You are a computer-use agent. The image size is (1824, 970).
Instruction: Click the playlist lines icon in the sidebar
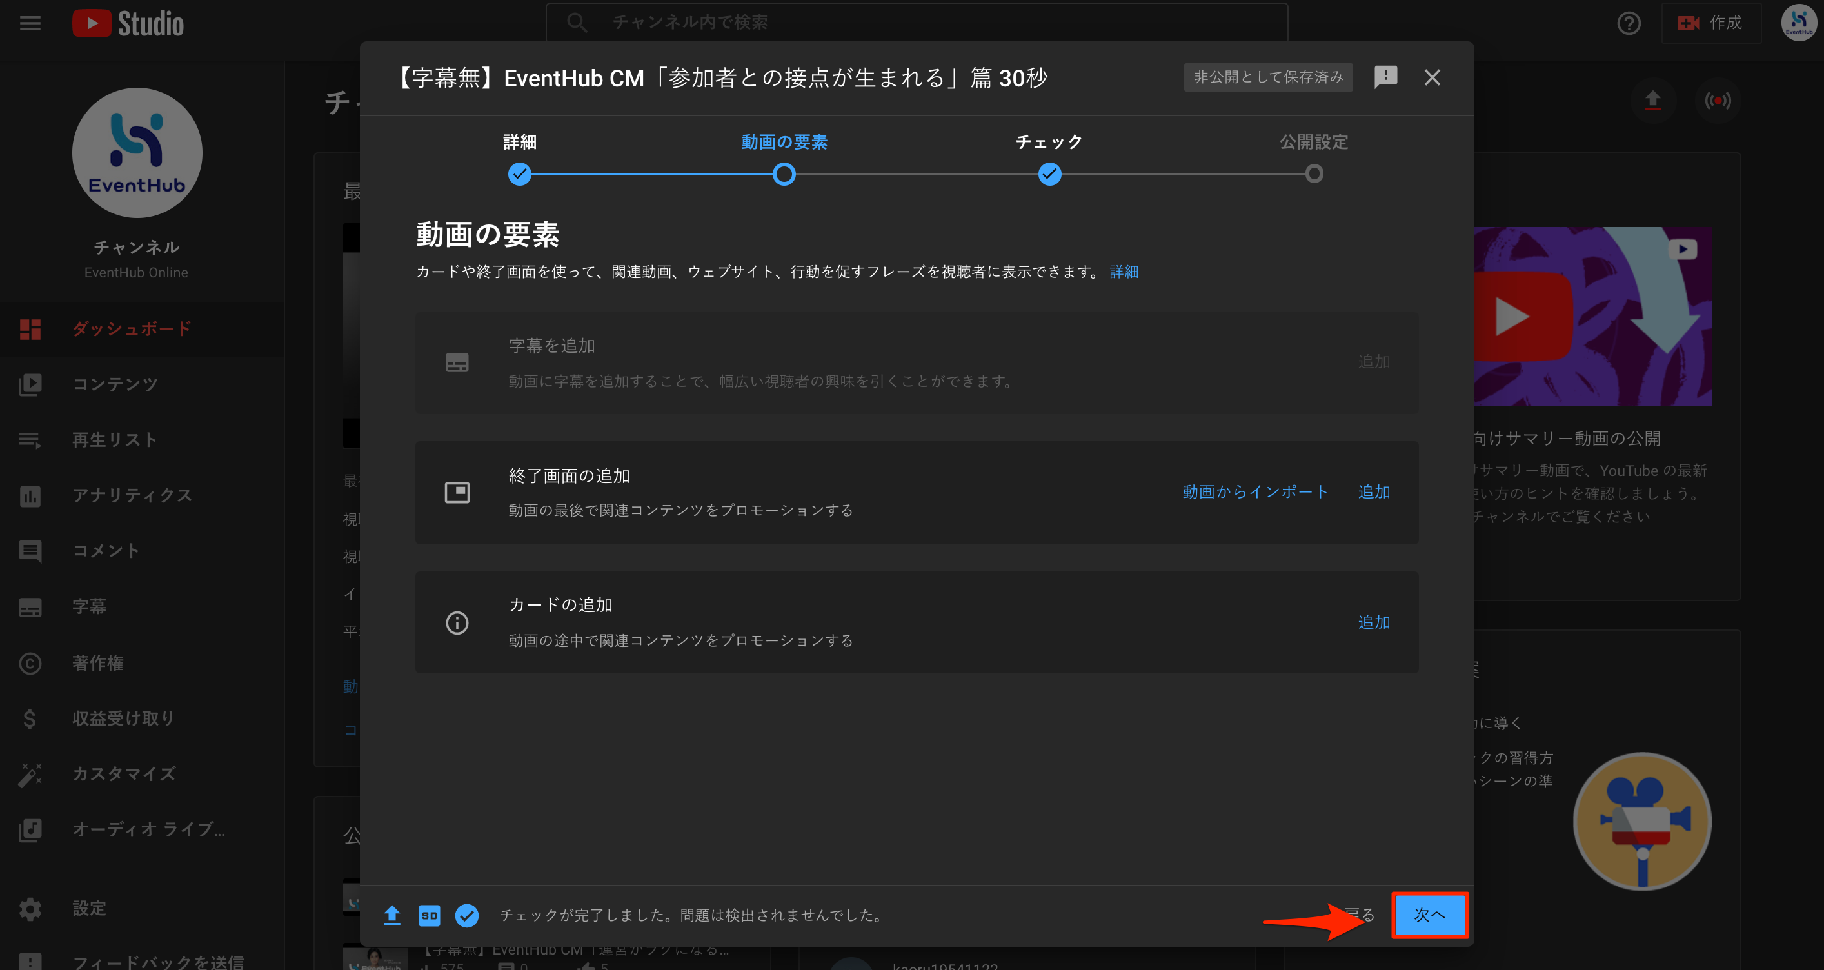(x=30, y=440)
